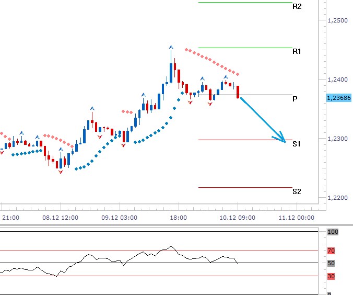Click the current price tag 1,23686
Viewport: 353px width, 295px height.
pyautogui.click(x=338, y=98)
